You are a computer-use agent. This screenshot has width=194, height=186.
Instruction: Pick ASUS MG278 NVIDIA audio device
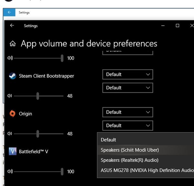point(145,170)
